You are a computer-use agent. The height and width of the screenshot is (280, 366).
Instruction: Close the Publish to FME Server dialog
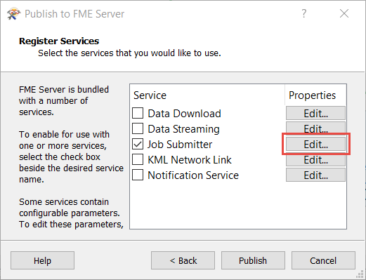pyautogui.click(x=344, y=13)
